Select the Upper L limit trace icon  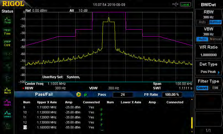[x=8, y=103]
